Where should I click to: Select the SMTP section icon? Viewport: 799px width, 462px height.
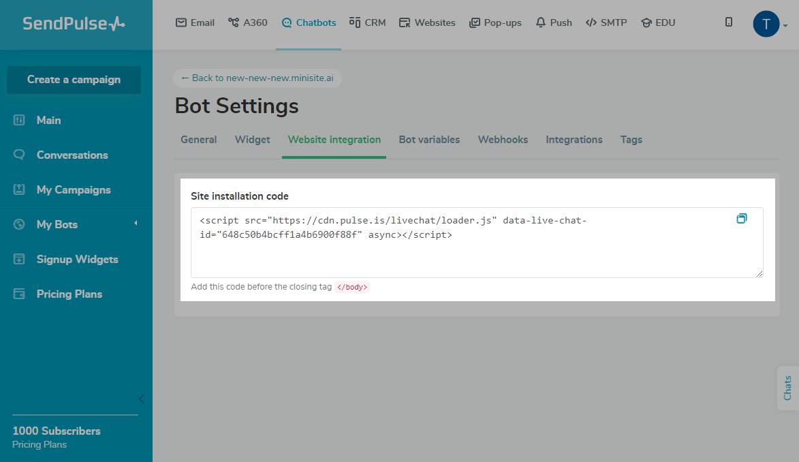[x=591, y=22]
